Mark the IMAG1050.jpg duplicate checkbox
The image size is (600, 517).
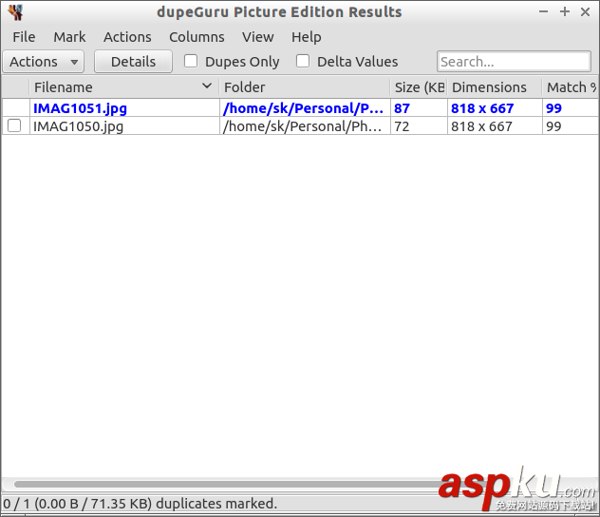click(14, 125)
